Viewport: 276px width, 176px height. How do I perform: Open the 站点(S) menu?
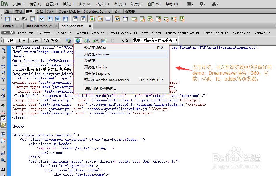137,4
